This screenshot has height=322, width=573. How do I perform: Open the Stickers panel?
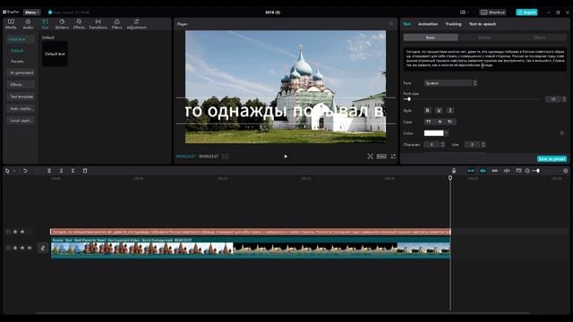tap(62, 24)
